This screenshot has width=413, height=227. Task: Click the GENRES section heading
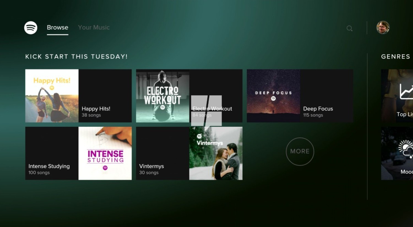point(395,57)
